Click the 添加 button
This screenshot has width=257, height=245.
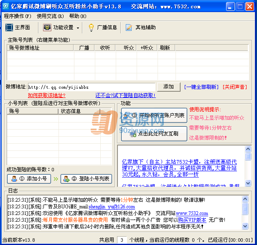169,87
